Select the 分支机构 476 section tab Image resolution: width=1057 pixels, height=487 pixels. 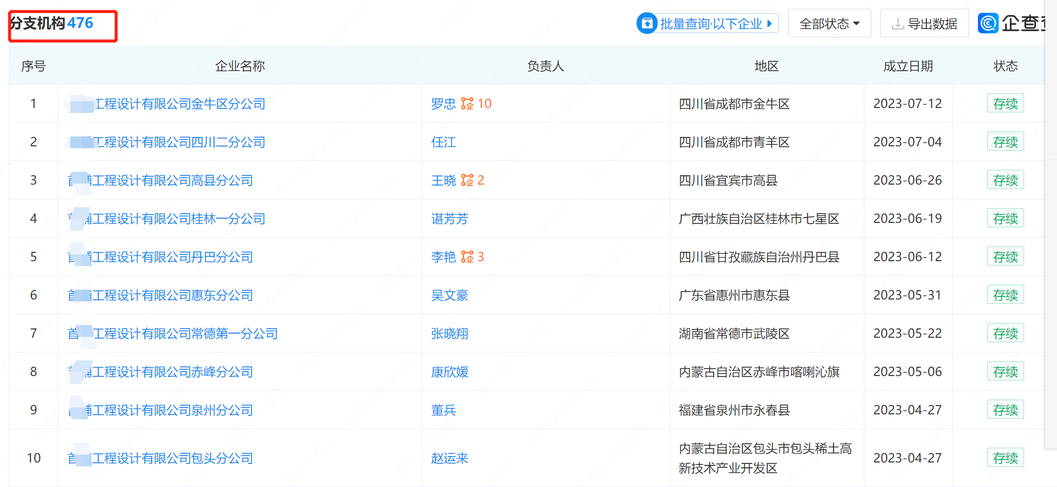(52, 23)
